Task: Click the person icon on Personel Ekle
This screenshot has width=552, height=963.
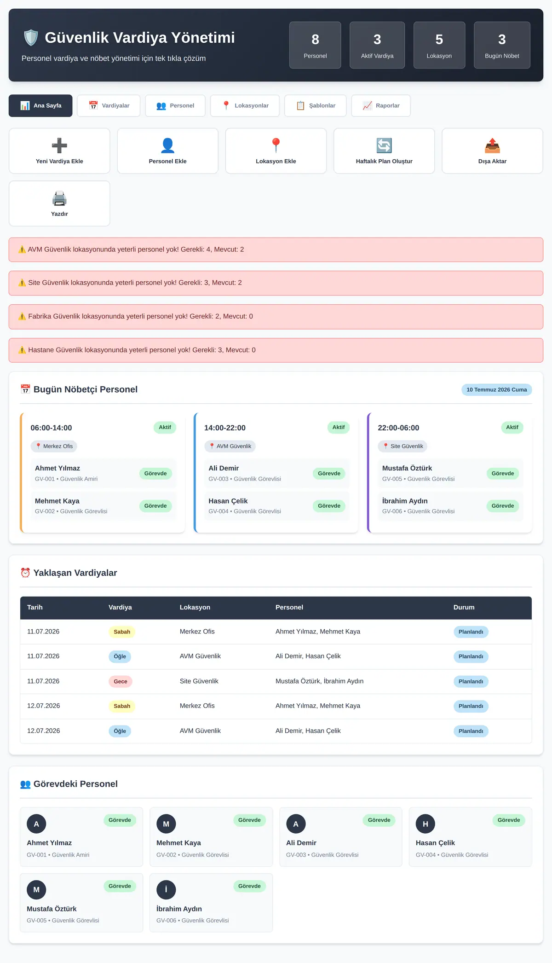Action: pos(167,145)
